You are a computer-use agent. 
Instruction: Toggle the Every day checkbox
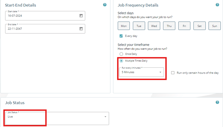point(121,36)
